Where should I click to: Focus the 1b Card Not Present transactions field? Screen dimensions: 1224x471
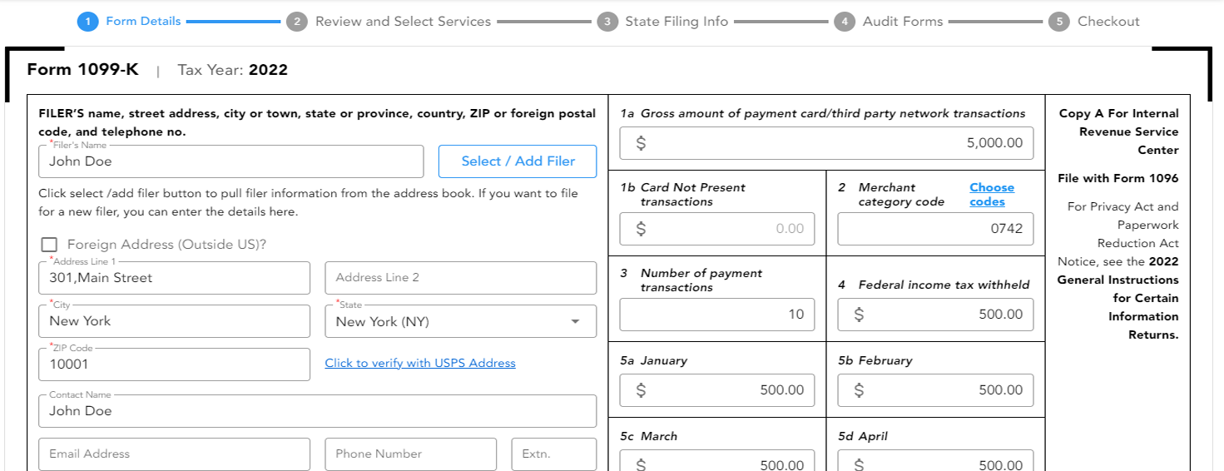(x=717, y=229)
